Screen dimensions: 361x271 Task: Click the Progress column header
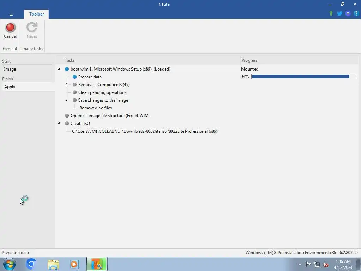pyautogui.click(x=249, y=60)
